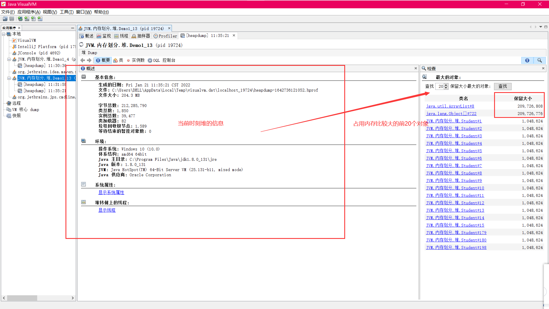This screenshot has height=309, width=549.
Task: Click the Add Remote Host toolbar icon
Action: 20,19
